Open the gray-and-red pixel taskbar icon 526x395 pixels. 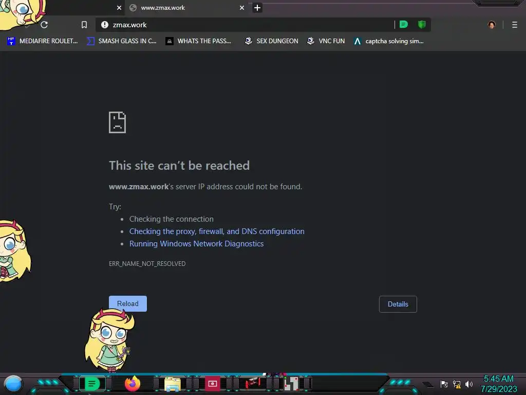point(291,384)
